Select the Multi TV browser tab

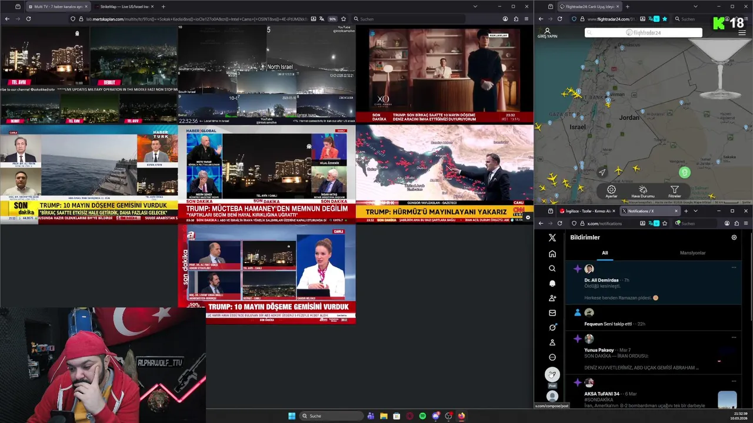pos(58,6)
